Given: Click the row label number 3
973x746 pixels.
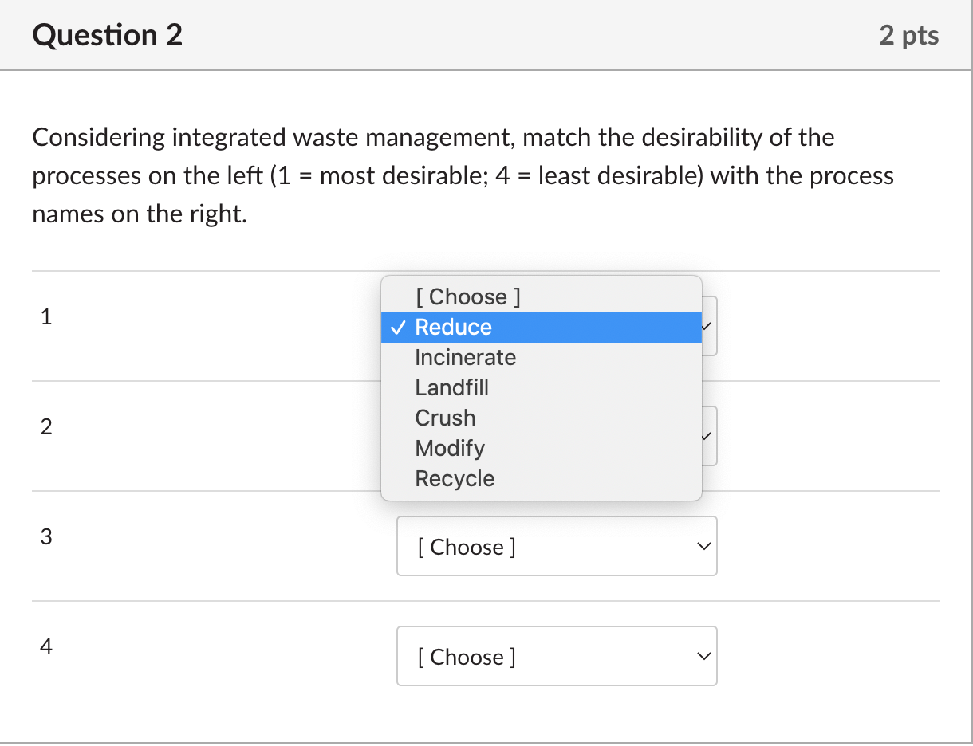Looking at the screenshot, I should click(x=46, y=537).
